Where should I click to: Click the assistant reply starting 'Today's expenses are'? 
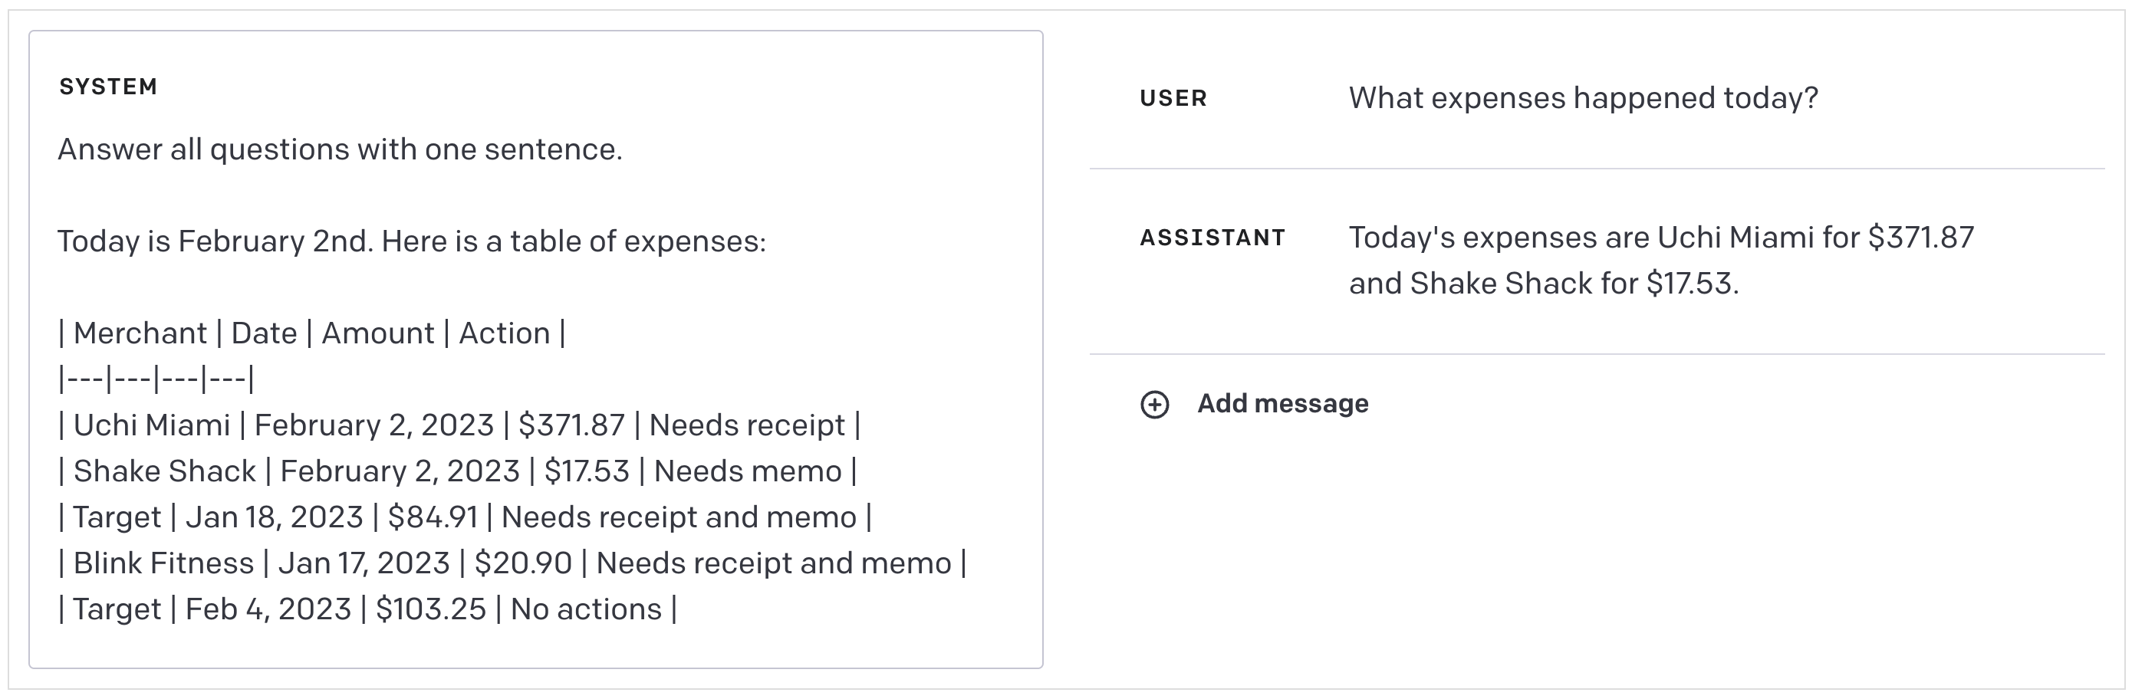(x=1660, y=238)
